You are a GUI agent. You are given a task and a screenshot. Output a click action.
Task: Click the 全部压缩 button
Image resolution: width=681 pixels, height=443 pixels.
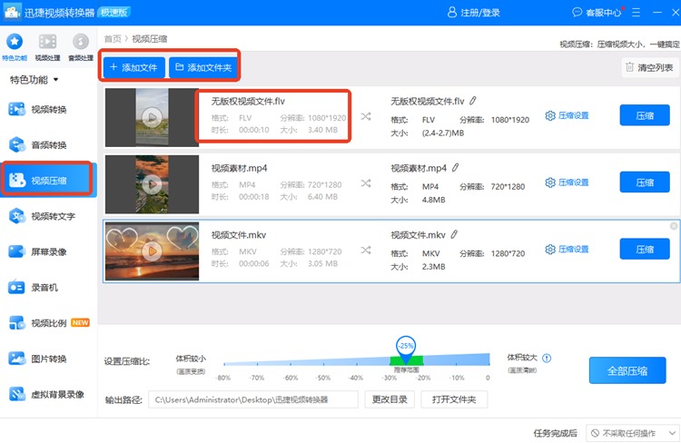tap(627, 370)
